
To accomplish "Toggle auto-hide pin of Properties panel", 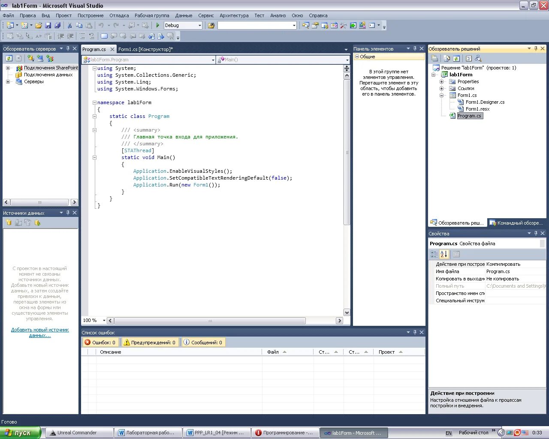I will pyautogui.click(x=536, y=233).
